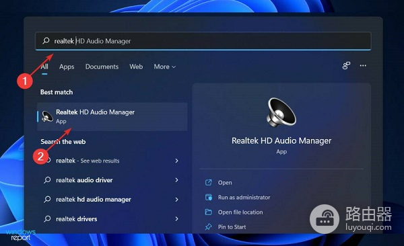Open the three-dot options menu
The height and width of the screenshot is (246, 404).
pyautogui.click(x=363, y=66)
